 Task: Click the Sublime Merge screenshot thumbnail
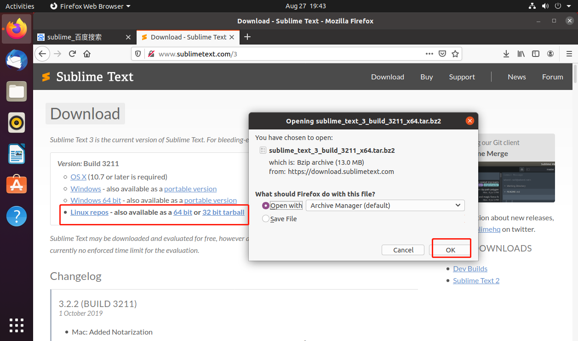tap(516, 182)
